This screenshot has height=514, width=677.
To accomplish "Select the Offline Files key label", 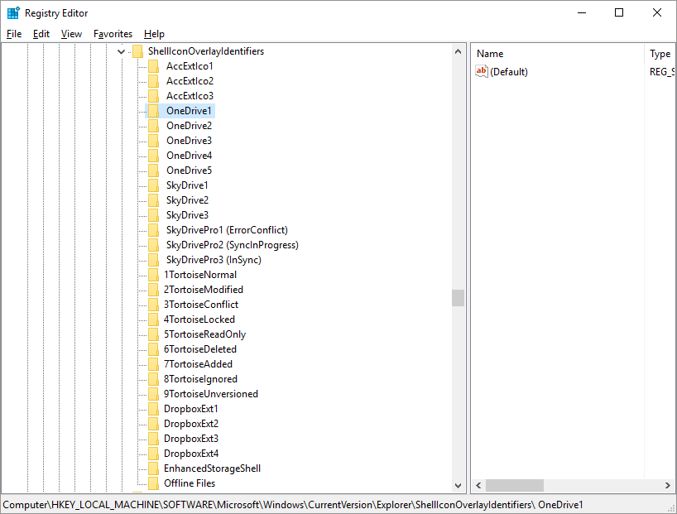I will tap(190, 483).
